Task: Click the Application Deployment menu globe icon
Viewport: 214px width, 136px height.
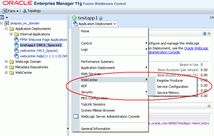Action: click(x=75, y=24)
